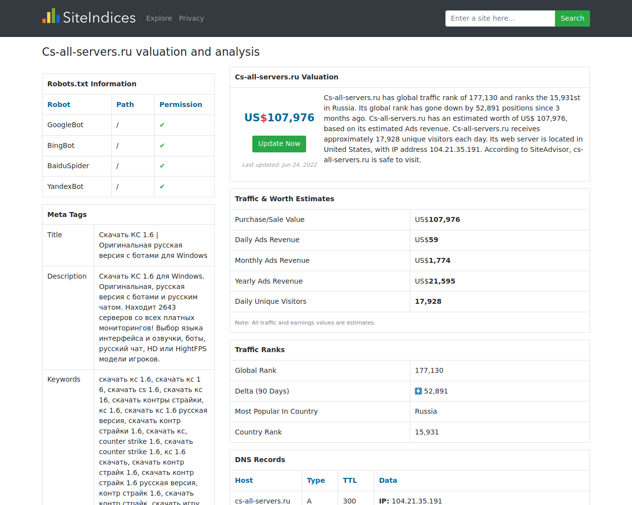Click the down-arrow icon beside 52,891
Screen dimensions: 632x505
coord(418,391)
